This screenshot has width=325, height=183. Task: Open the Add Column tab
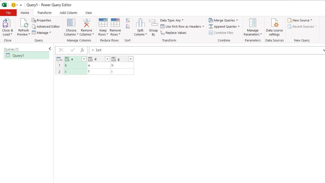(x=69, y=13)
